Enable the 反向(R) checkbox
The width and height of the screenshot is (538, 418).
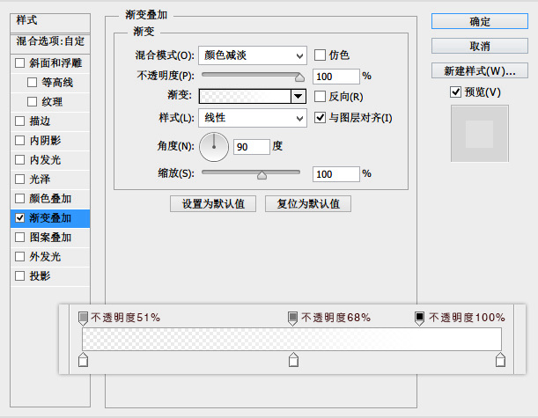coord(320,97)
